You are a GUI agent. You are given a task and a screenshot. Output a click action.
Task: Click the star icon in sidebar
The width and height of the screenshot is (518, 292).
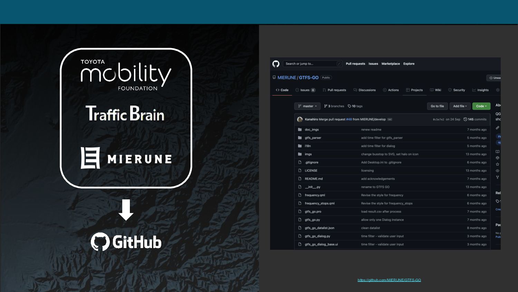498,164
